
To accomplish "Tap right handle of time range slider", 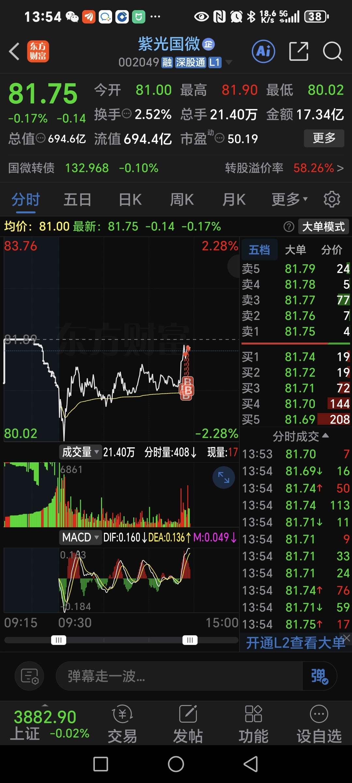I will click(x=190, y=640).
